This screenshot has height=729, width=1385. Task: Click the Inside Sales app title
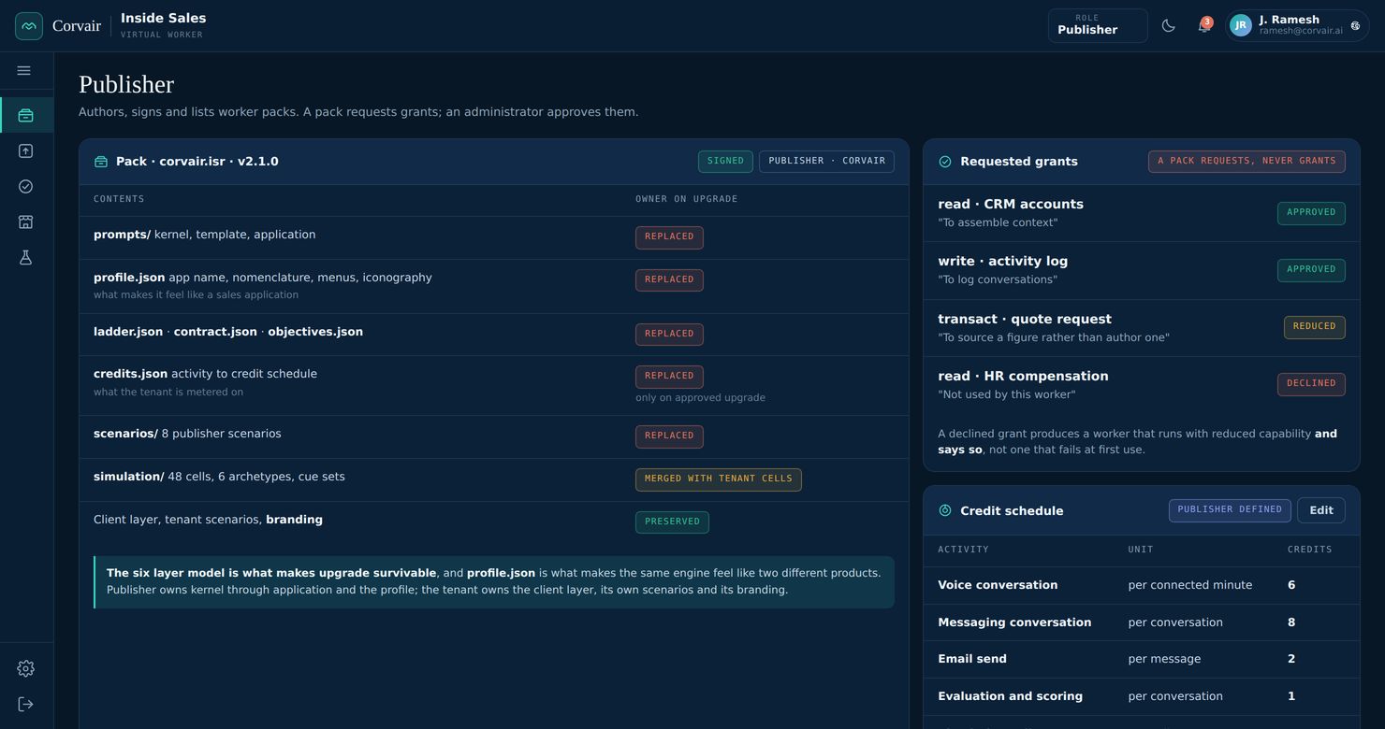[164, 18]
